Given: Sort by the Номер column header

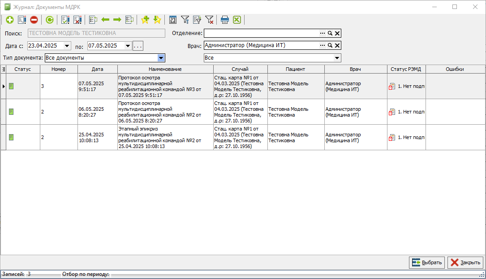Looking at the screenshot, I should point(59,69).
